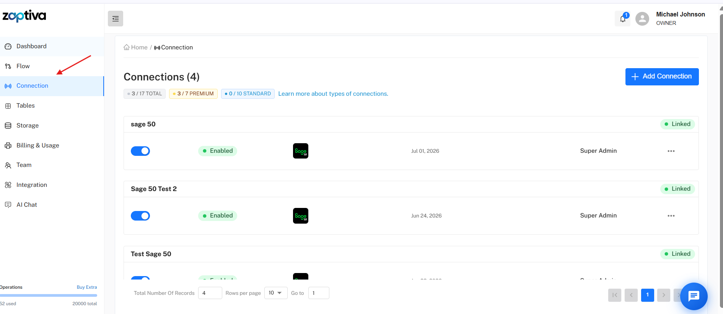This screenshot has height=314, width=723.
Task: Go to first page of pagination
Action: coord(615,295)
